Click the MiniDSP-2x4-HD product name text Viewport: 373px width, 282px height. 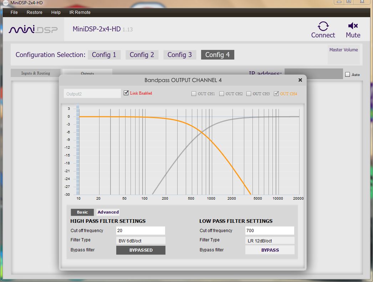(x=97, y=29)
